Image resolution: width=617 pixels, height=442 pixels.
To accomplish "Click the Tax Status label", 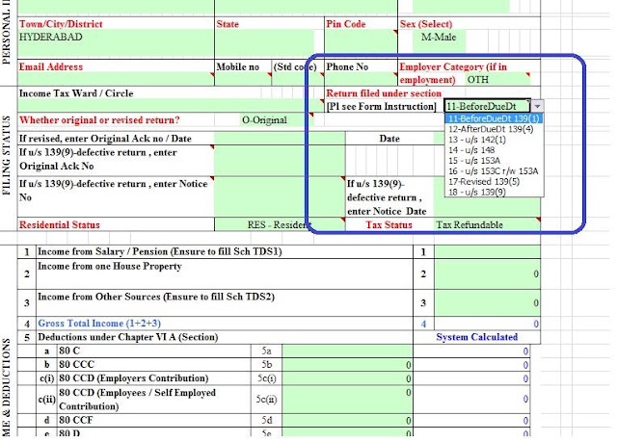I will [389, 224].
